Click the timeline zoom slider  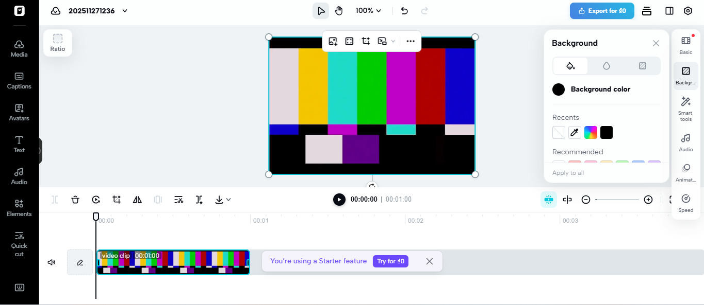pyautogui.click(x=617, y=200)
